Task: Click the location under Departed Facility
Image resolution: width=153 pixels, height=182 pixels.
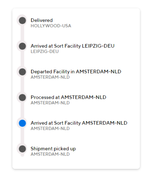Action: click(x=50, y=77)
